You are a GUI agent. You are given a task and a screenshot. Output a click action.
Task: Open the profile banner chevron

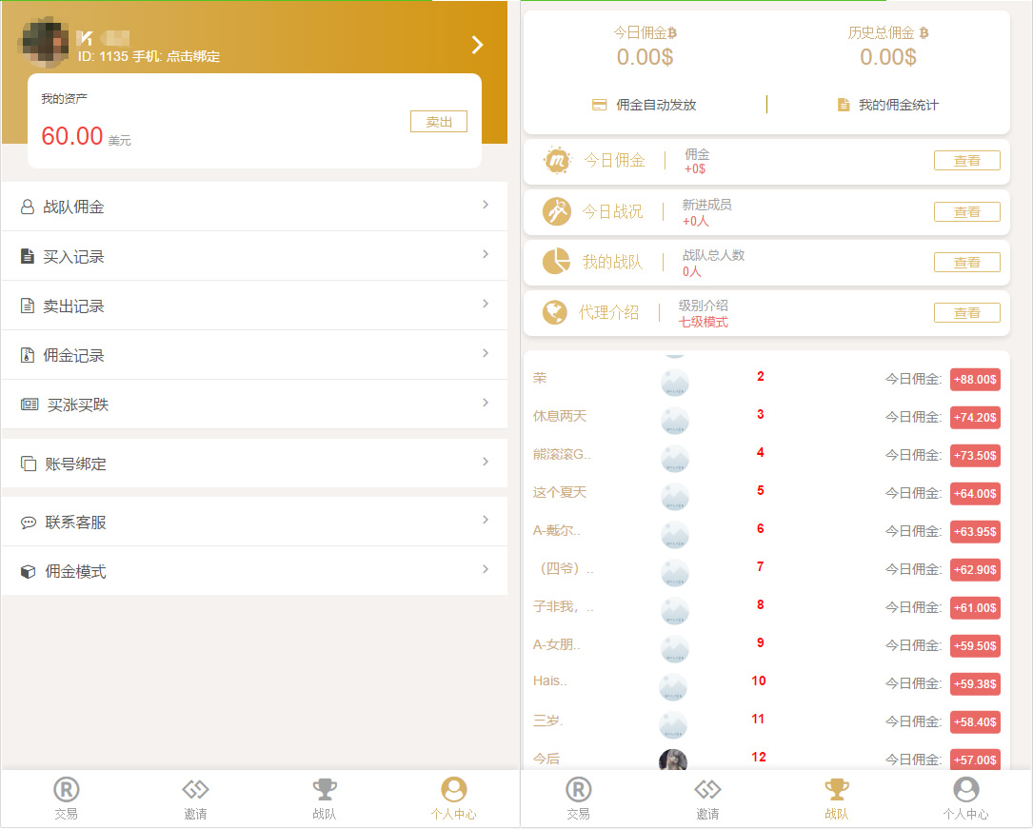(x=476, y=44)
